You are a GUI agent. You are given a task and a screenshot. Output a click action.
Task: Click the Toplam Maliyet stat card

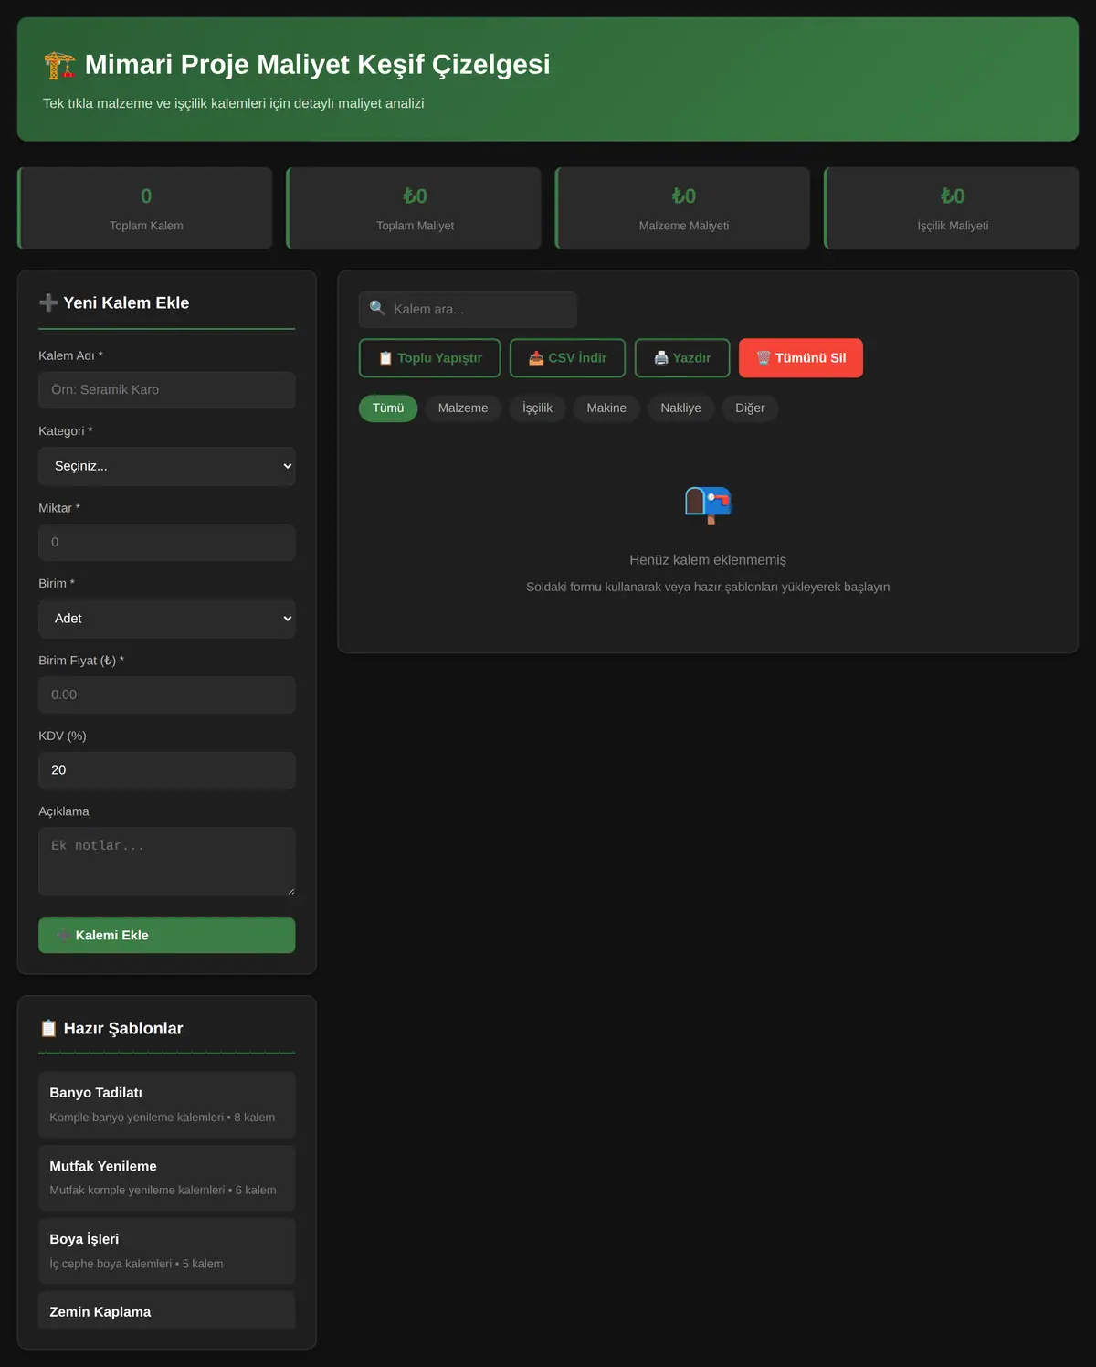point(415,208)
